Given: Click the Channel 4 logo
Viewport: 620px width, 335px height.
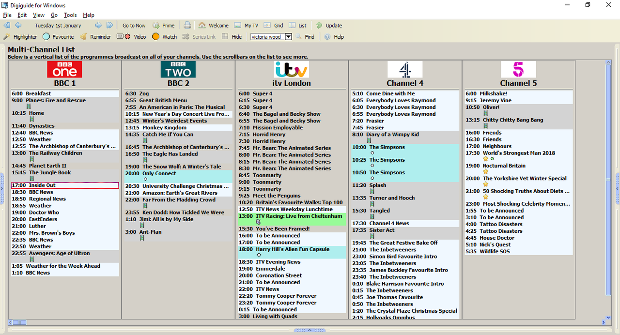Looking at the screenshot, I should coord(405,69).
